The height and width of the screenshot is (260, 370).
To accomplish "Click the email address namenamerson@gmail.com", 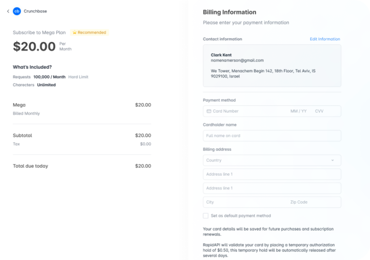I will [x=238, y=60].
